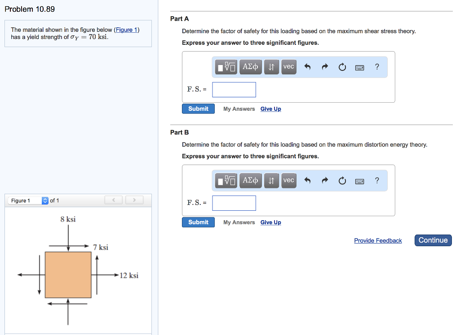Click the previous figure chevron arrow

pyautogui.click(x=113, y=200)
